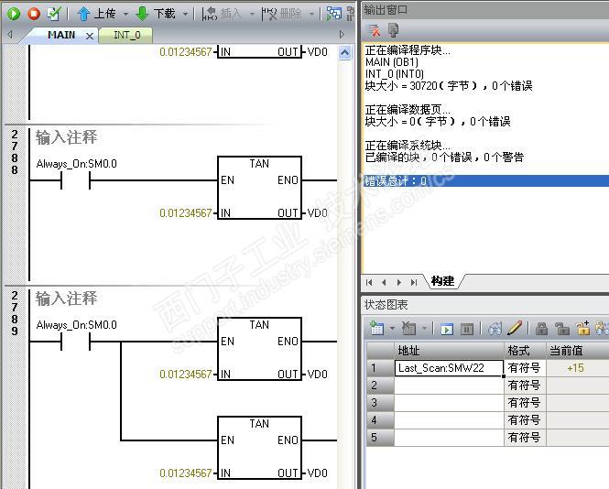Click 块大小 = 30720 output line

pyautogui.click(x=449, y=86)
